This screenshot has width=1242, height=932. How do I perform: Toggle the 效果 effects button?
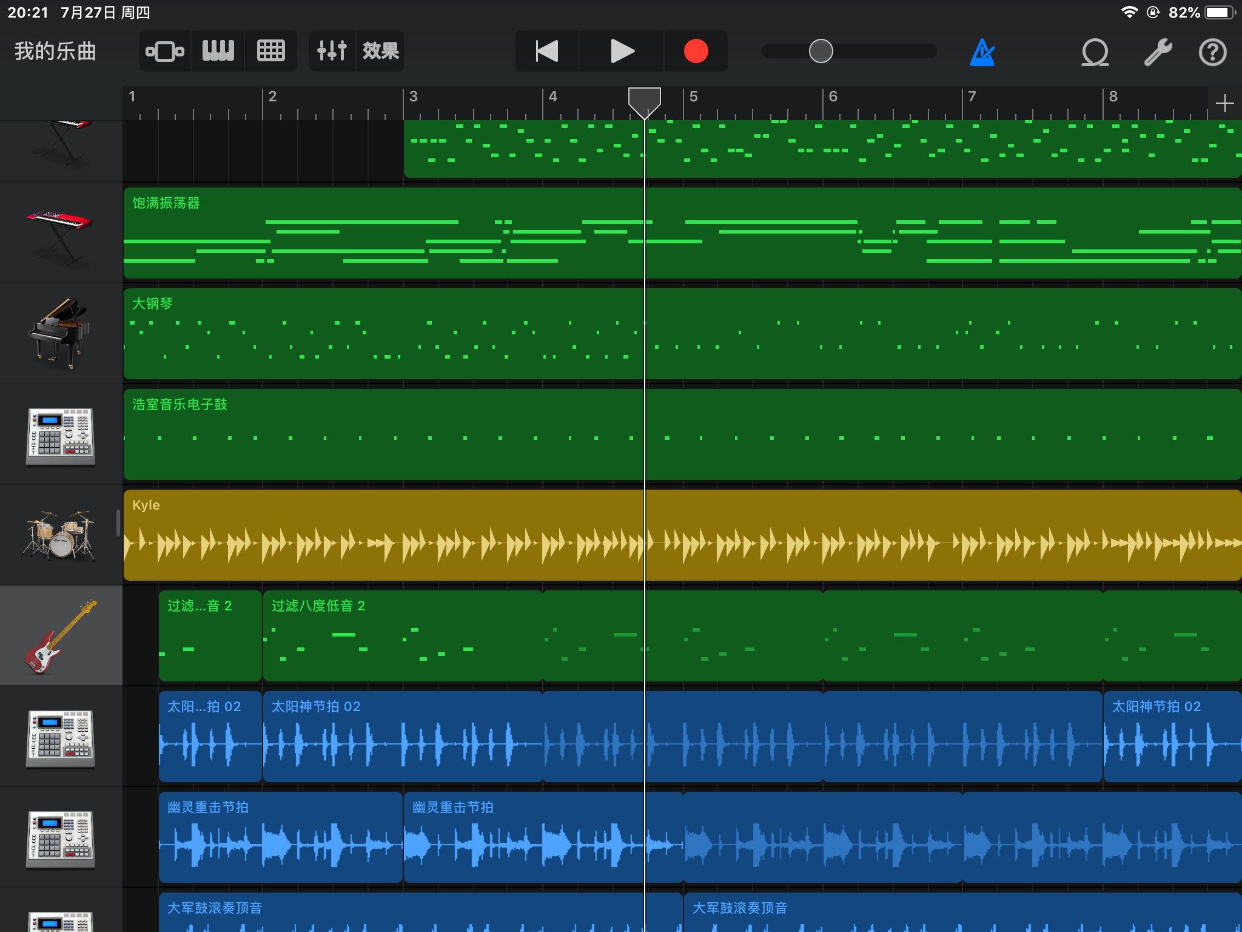point(380,51)
